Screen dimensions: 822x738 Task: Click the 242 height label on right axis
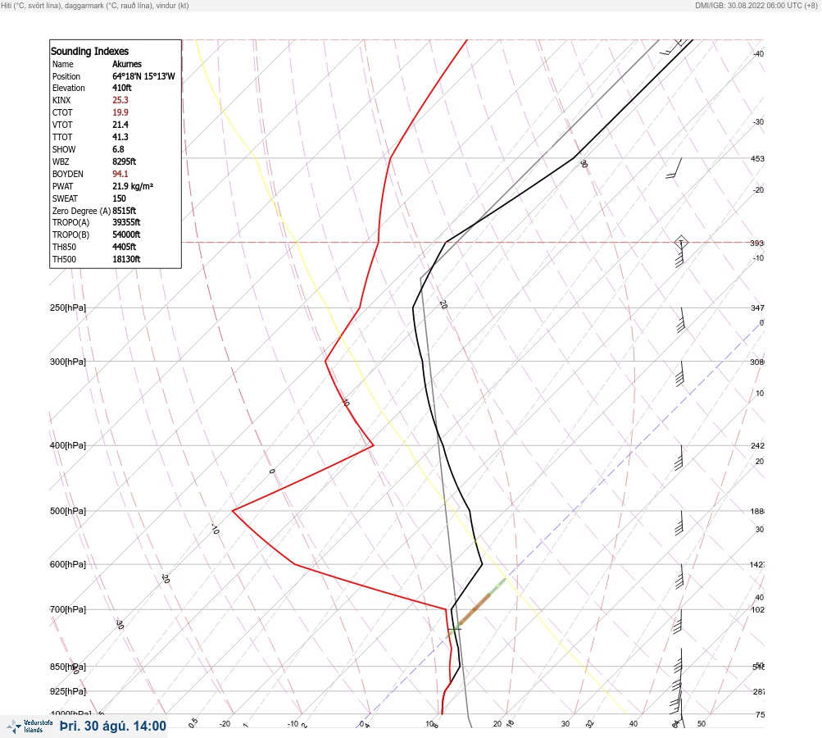(x=757, y=446)
